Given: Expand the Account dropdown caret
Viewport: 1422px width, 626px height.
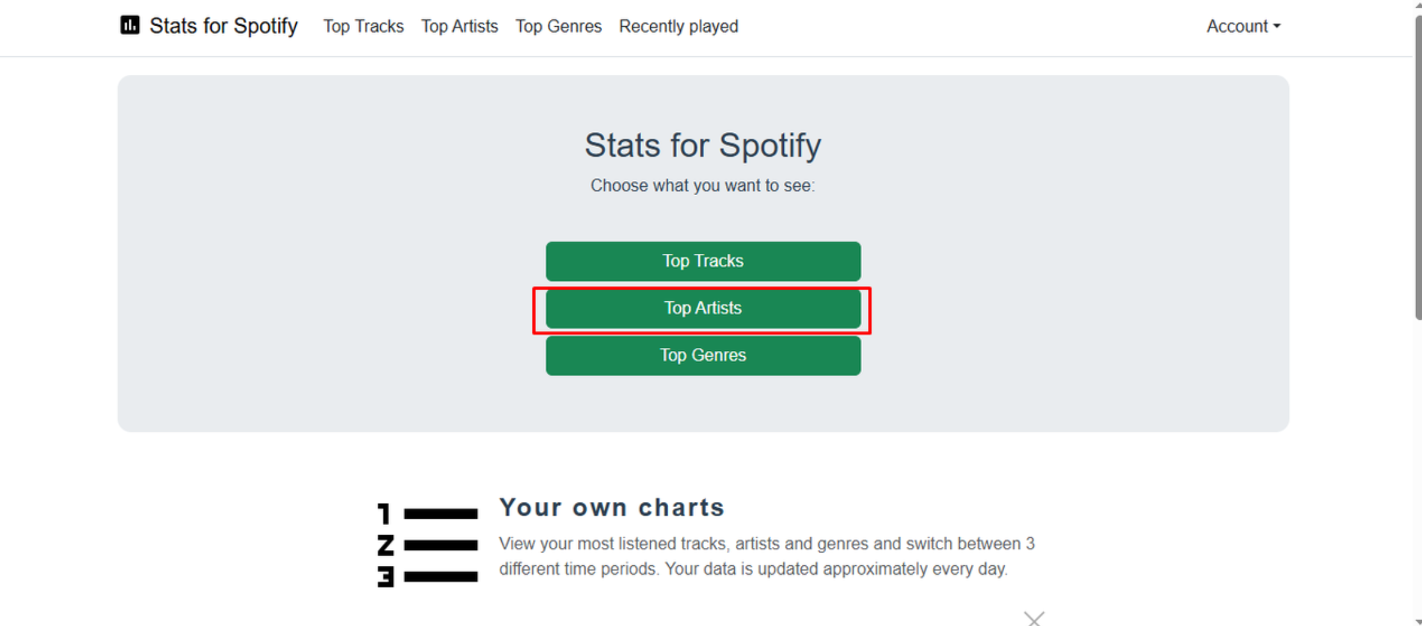Looking at the screenshot, I should click(1277, 26).
